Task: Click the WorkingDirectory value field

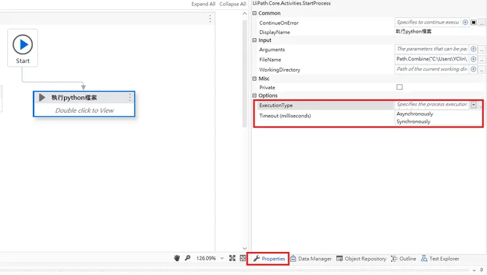Action: pos(432,69)
